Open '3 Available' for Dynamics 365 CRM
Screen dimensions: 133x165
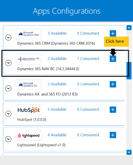point(57,33)
